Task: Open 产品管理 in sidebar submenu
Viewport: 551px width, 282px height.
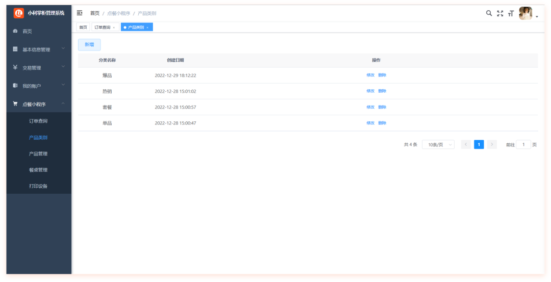Action: 38,154
